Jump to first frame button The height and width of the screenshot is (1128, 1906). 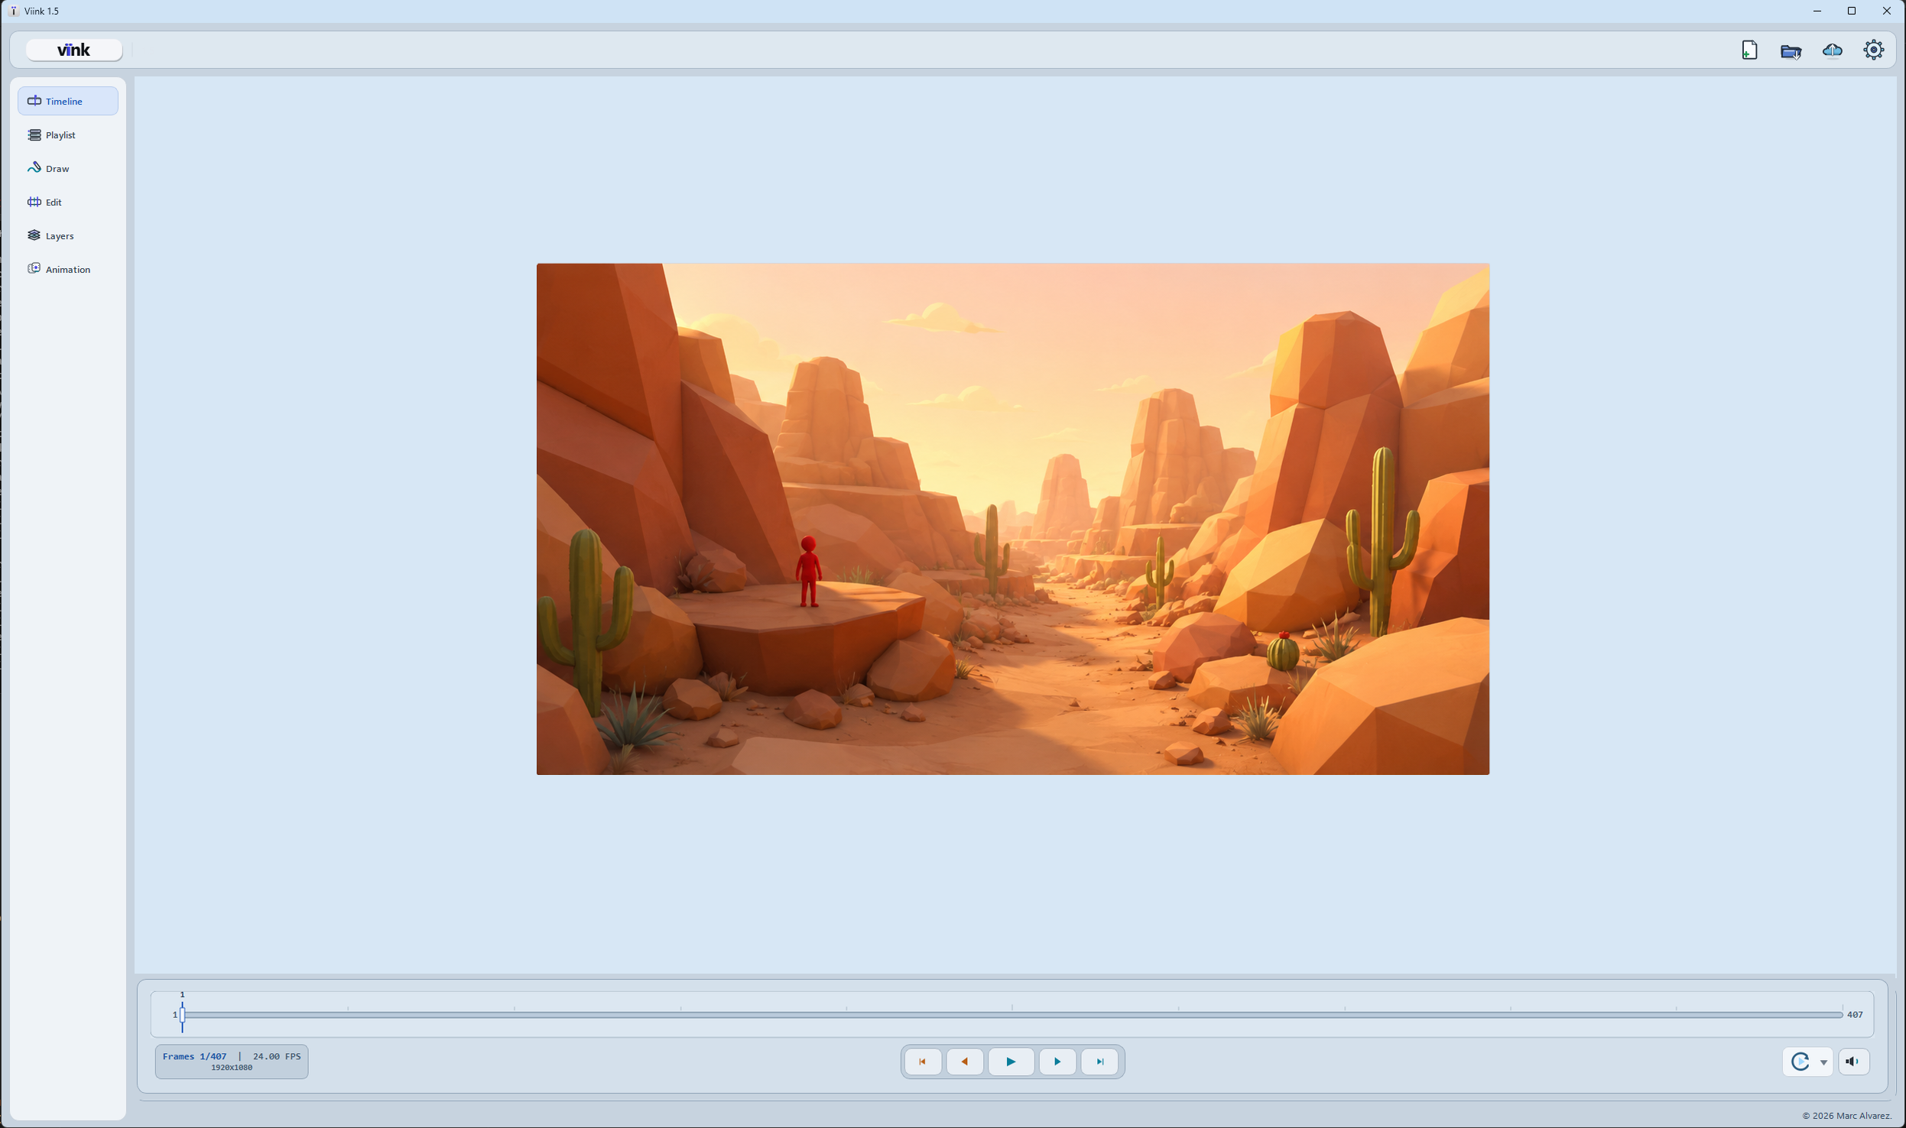click(923, 1061)
